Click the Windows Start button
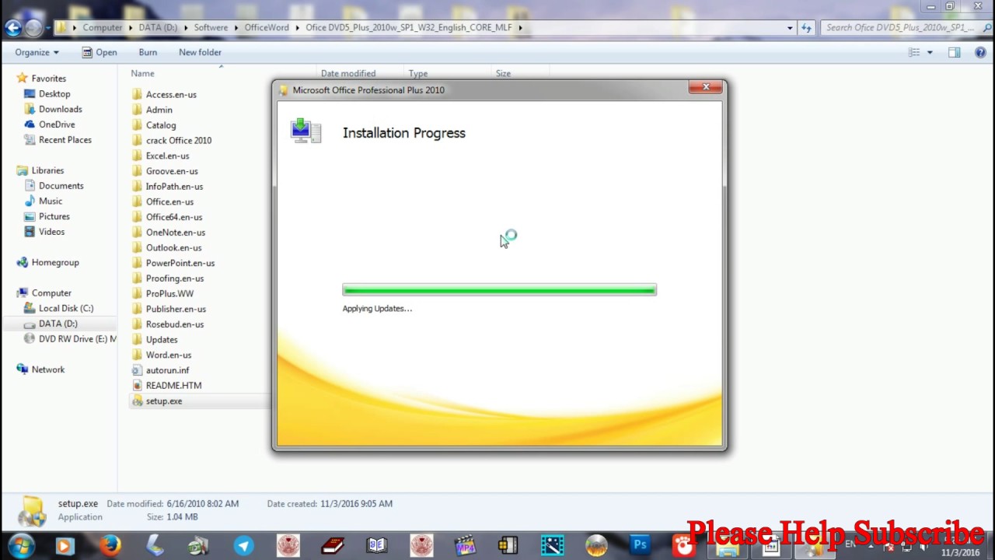 [x=21, y=546]
